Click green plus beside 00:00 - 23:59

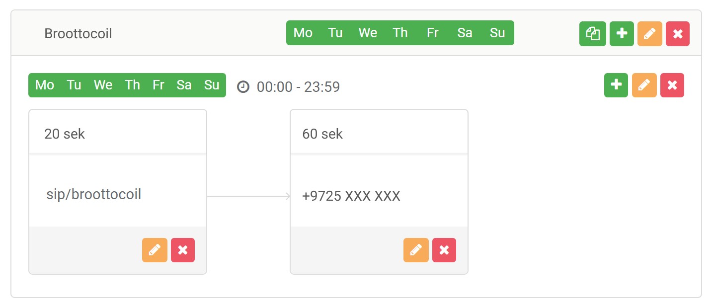coord(616,85)
